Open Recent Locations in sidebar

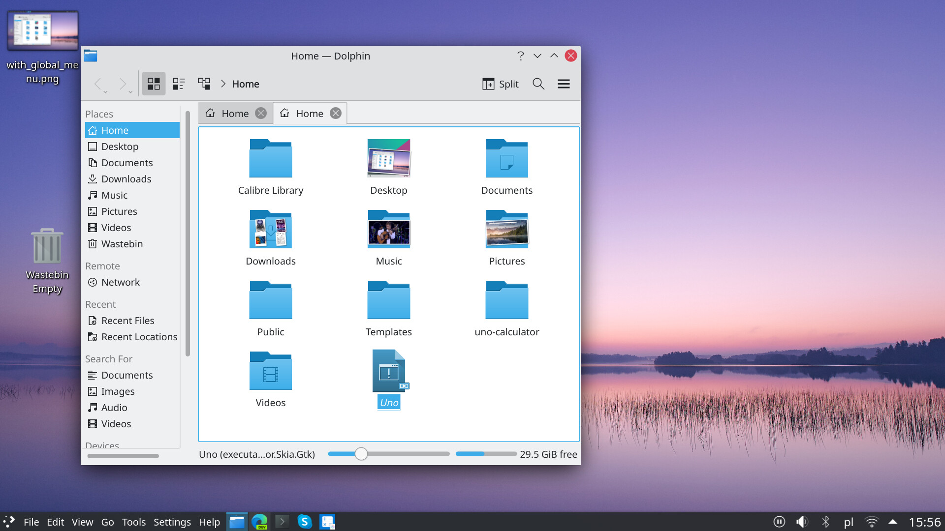(140, 336)
